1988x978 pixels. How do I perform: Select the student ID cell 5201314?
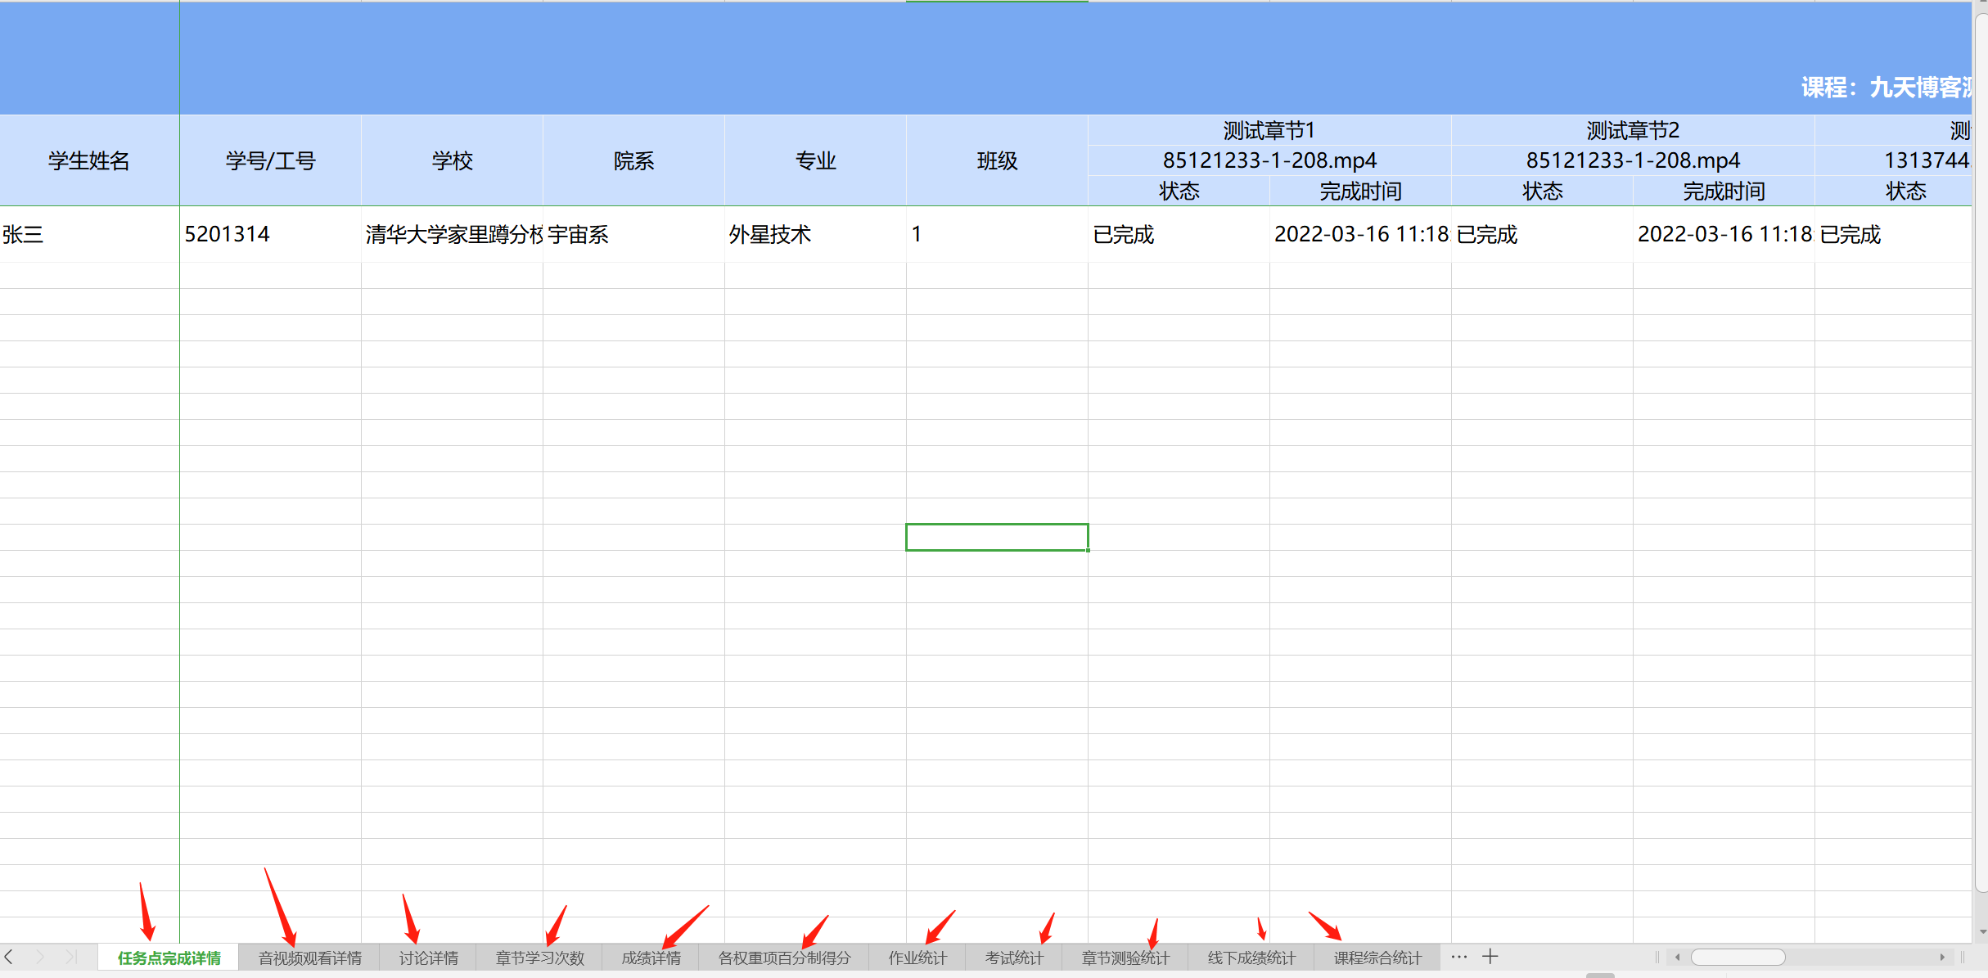[270, 235]
